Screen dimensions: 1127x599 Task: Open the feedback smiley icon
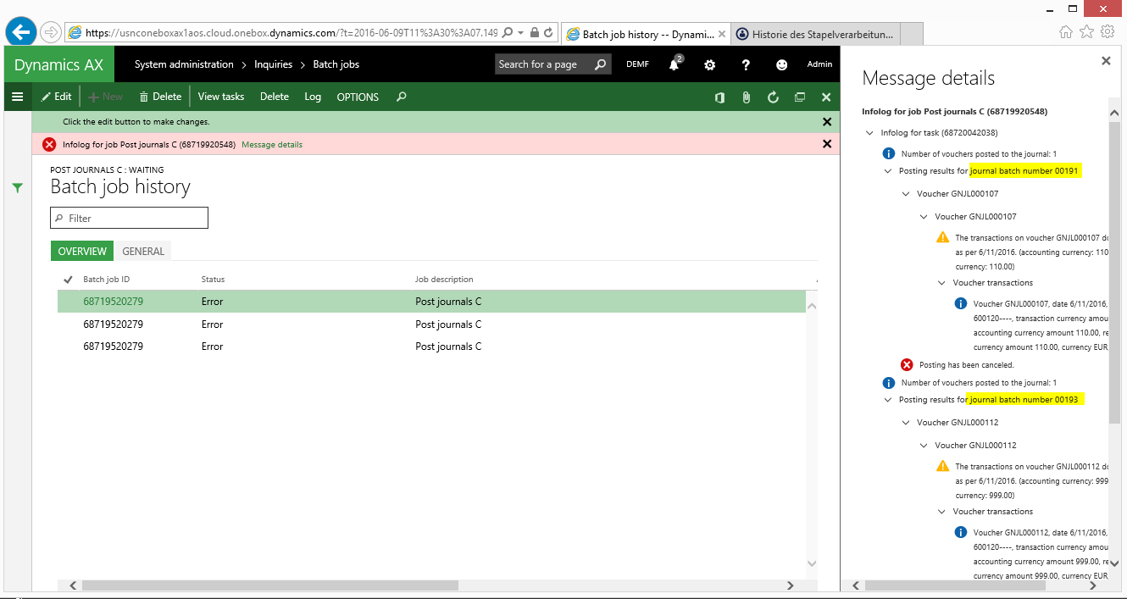(781, 65)
